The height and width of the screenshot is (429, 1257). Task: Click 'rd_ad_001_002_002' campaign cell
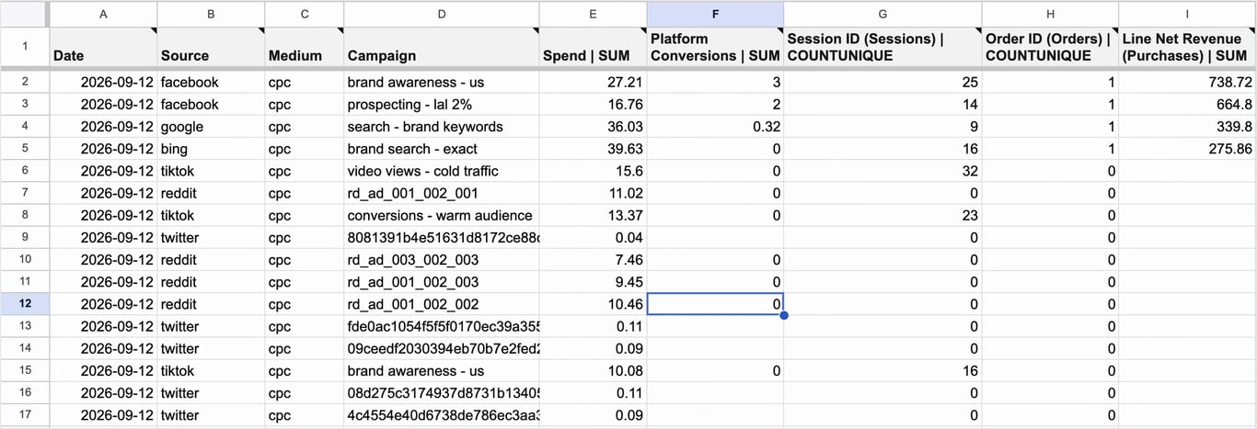click(442, 304)
